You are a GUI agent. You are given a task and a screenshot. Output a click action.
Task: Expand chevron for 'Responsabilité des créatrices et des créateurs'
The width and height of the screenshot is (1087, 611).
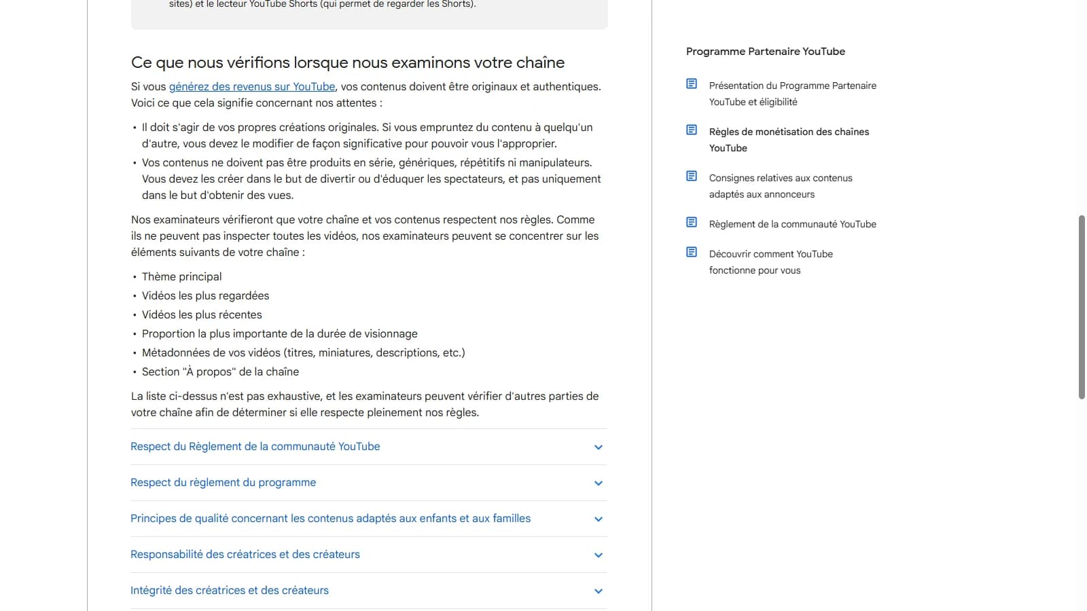(599, 555)
